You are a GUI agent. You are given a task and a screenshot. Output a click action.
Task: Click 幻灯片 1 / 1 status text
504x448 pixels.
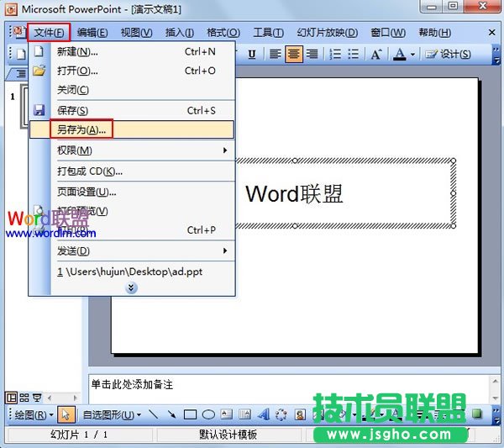(x=79, y=435)
